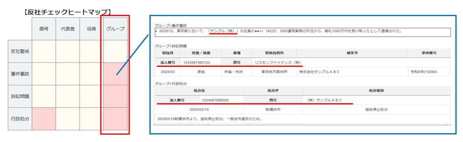Click the 役員 column header in heatmap
Viewport: 463px width, 142px height.
click(91, 29)
